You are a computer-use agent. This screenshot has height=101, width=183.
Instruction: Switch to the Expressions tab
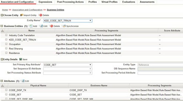click(45, 2)
